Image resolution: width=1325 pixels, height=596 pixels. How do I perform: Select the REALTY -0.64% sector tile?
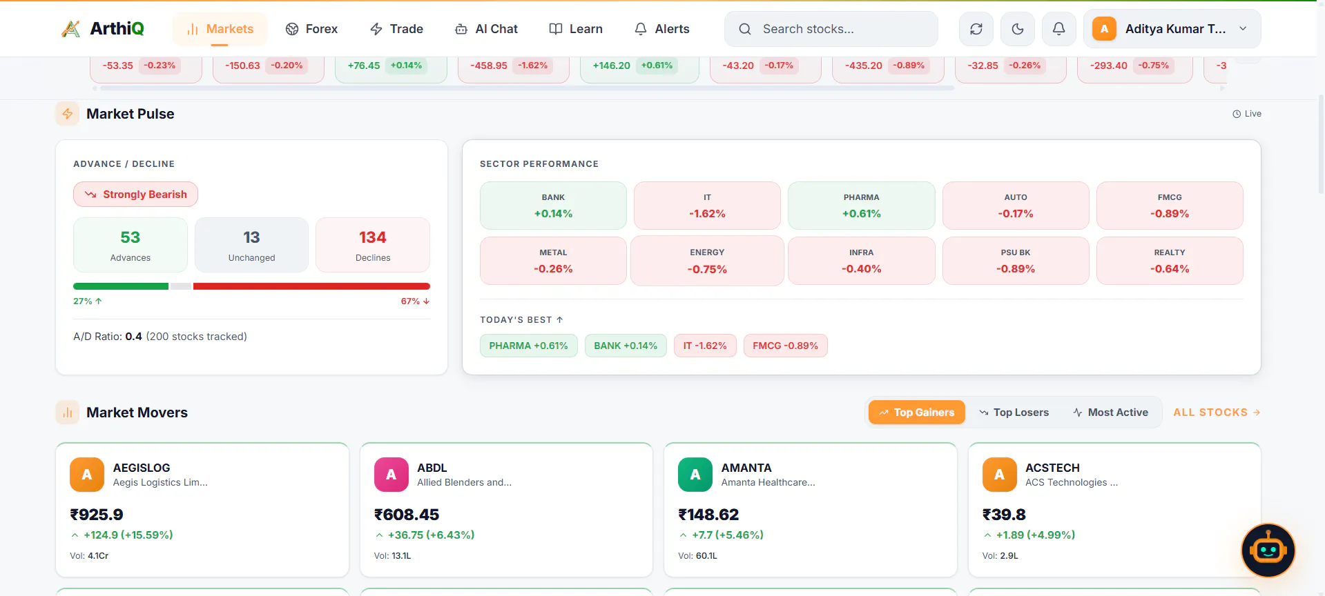[1170, 261]
